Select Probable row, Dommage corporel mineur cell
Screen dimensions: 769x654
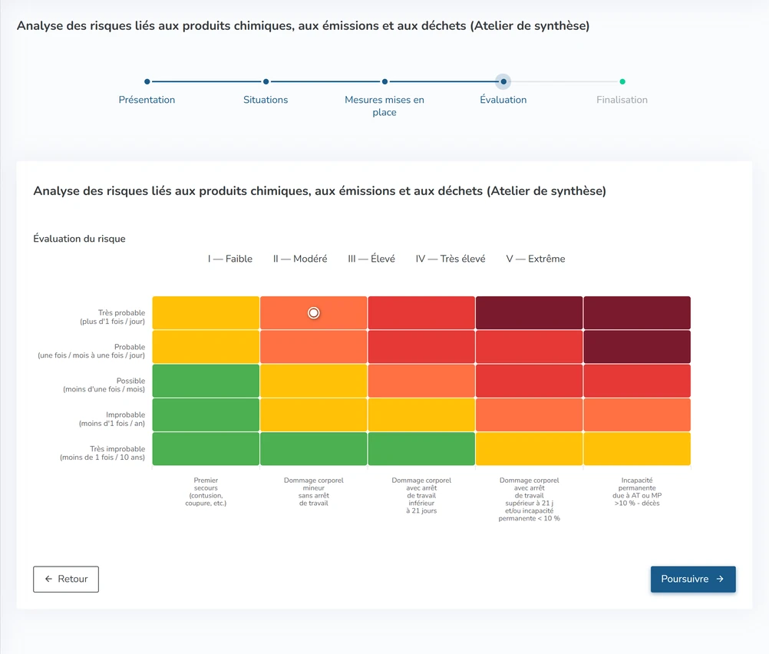[x=313, y=347]
